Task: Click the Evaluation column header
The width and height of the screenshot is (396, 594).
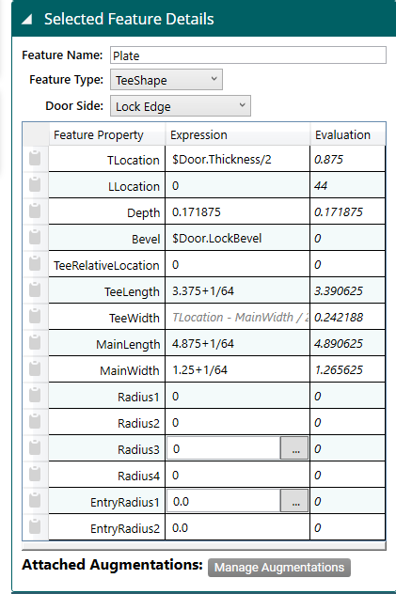Action: click(348, 134)
